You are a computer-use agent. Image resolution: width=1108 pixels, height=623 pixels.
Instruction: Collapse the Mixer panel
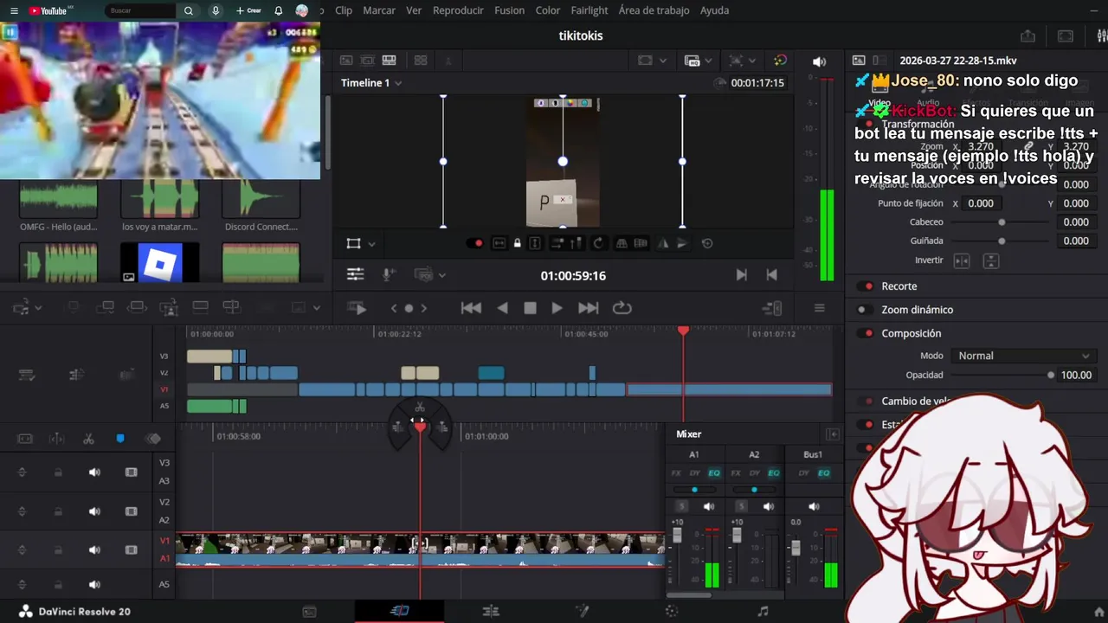coord(833,434)
